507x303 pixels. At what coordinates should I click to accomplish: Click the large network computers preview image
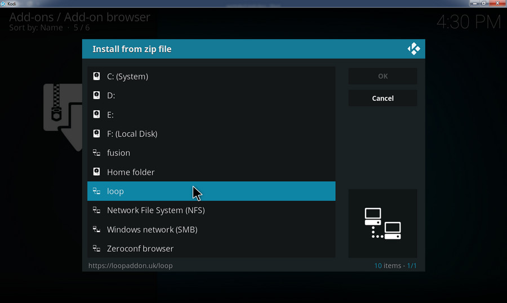[383, 223]
